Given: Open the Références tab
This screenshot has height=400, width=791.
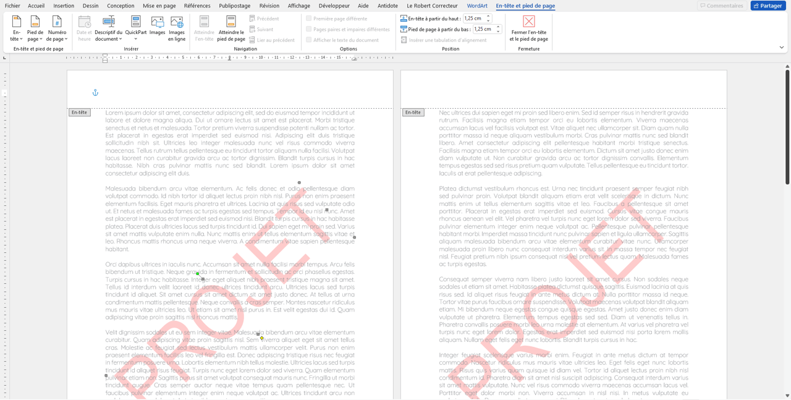Looking at the screenshot, I should [x=197, y=6].
